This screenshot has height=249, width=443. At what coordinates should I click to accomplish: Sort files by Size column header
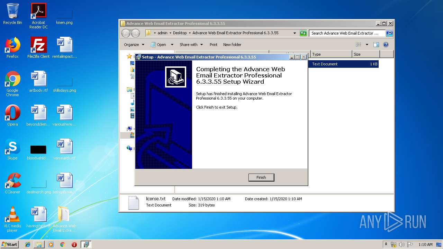(366, 54)
